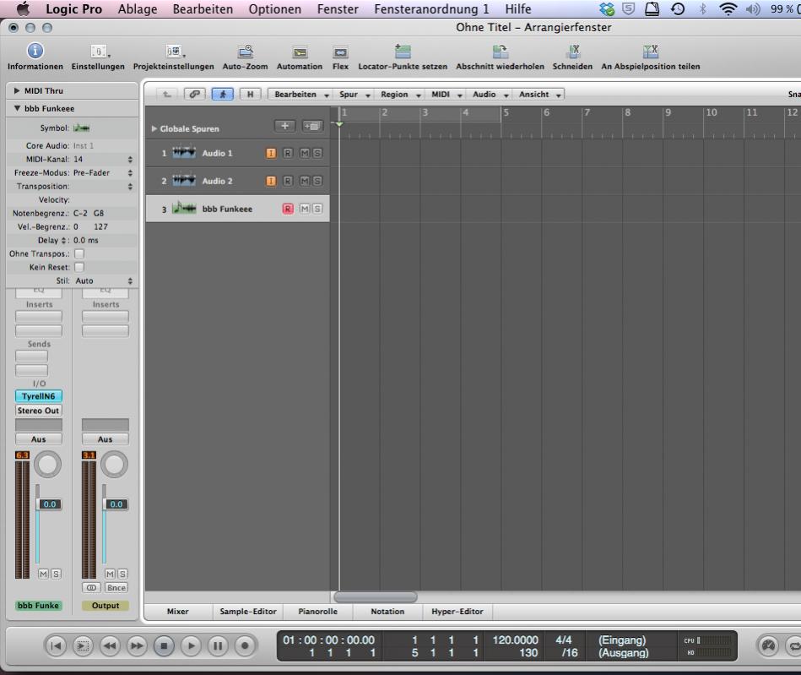Click the Stereo Out output slot

pyautogui.click(x=39, y=410)
